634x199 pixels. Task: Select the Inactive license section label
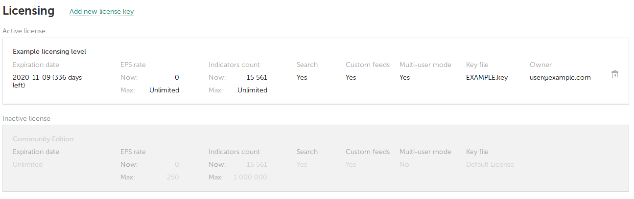26,118
